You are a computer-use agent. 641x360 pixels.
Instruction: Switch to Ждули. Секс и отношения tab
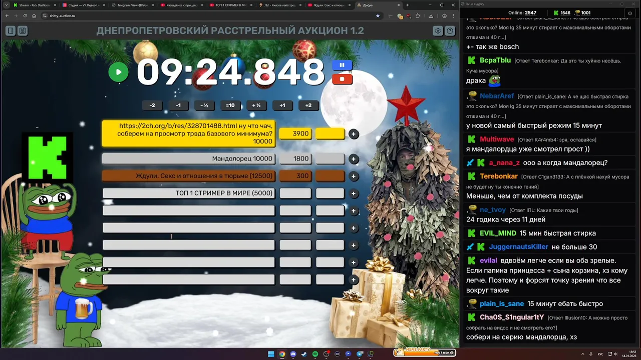pyautogui.click(x=329, y=5)
